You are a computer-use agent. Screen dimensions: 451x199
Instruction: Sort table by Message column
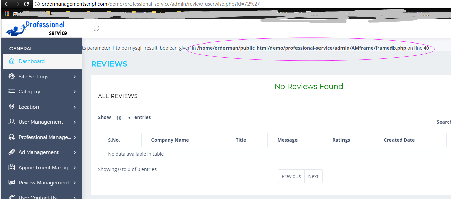pyautogui.click(x=295, y=140)
